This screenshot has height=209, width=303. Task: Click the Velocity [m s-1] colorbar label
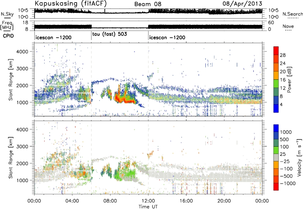click(x=299, y=157)
